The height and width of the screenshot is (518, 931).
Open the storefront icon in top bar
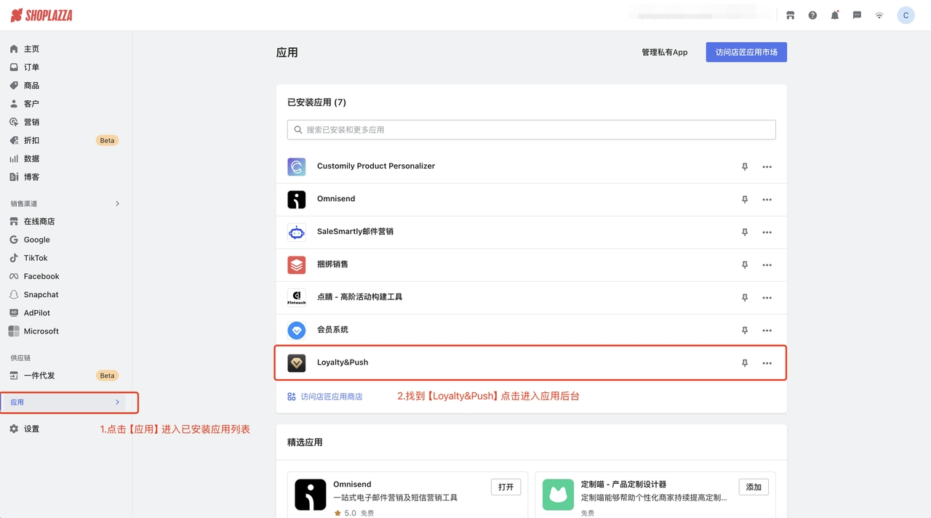coord(791,15)
